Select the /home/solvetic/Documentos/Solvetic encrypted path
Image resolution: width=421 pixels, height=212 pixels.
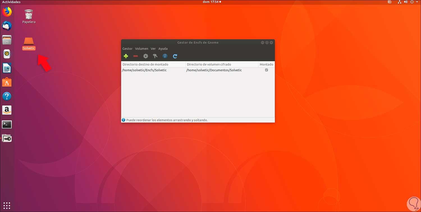click(214, 70)
